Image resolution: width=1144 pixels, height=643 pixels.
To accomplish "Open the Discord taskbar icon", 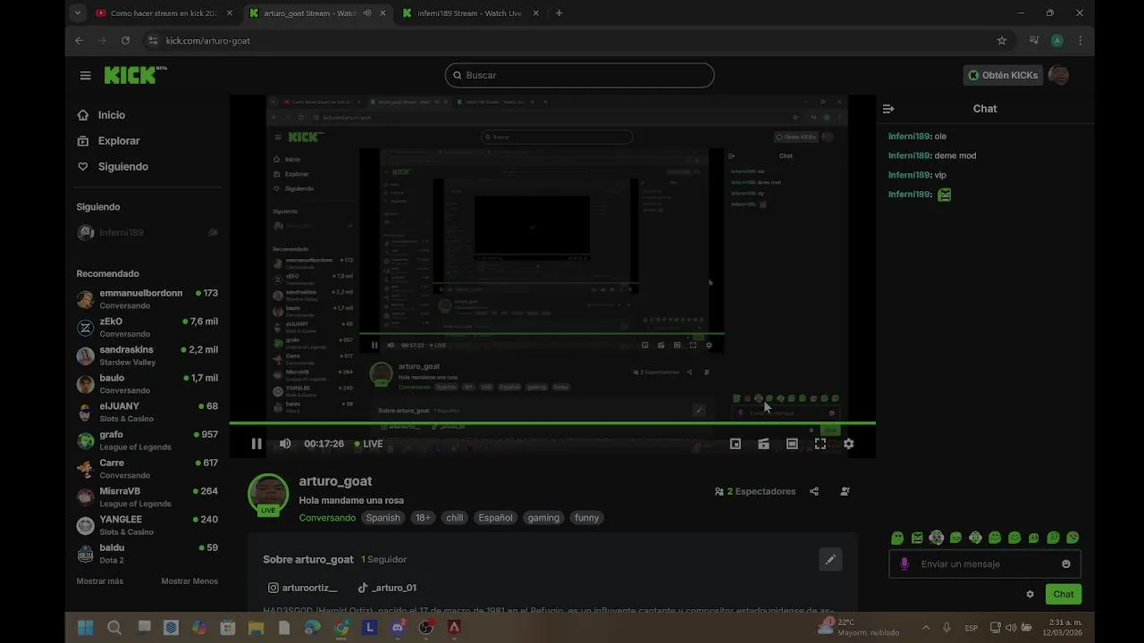I will point(398,628).
